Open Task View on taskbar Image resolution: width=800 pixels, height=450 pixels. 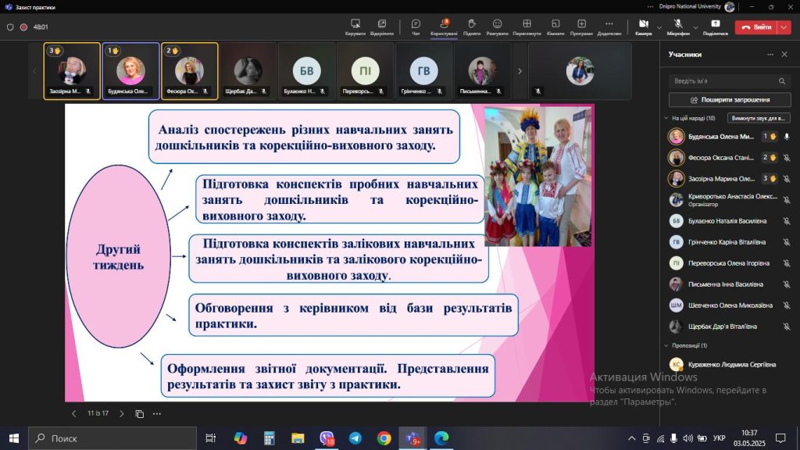(210, 438)
